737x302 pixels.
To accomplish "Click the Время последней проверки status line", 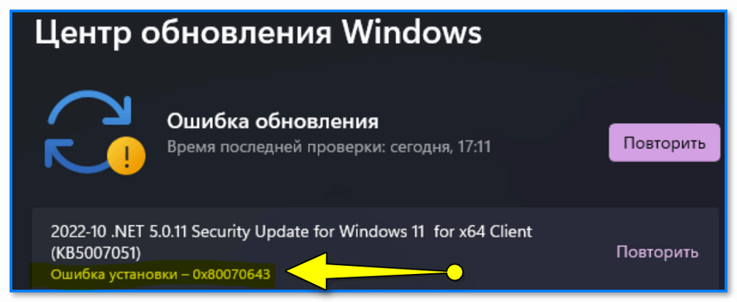I will tap(329, 147).
